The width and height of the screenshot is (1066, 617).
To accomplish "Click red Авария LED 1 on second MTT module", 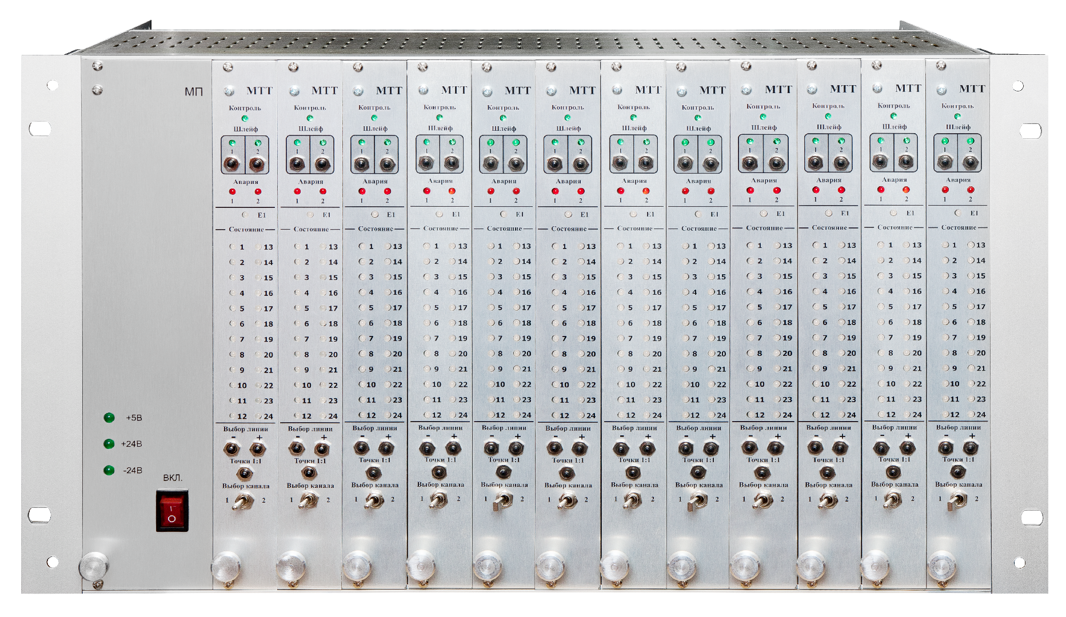I will (x=297, y=191).
